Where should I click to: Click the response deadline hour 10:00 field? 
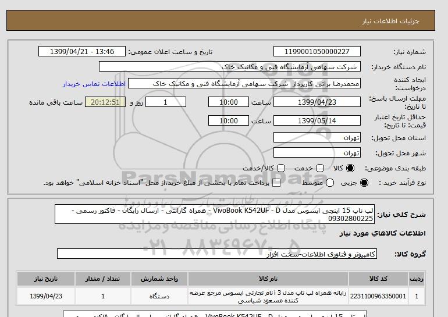click(229, 102)
